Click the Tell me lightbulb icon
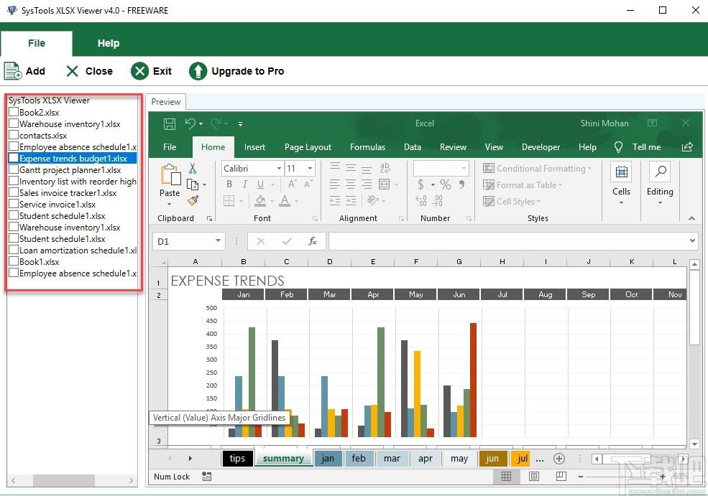Image resolution: width=708 pixels, height=496 pixels. click(618, 147)
